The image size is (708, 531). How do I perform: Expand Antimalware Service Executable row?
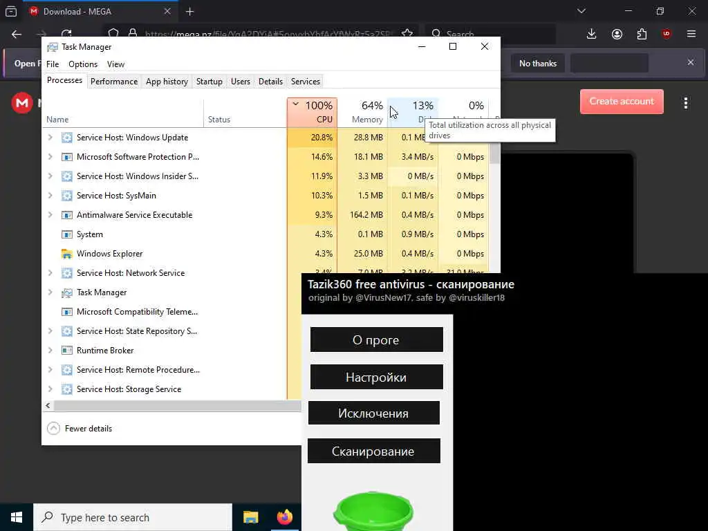click(50, 215)
